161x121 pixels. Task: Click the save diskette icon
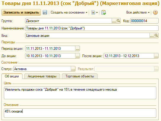pyautogui.click(x=45, y=12)
